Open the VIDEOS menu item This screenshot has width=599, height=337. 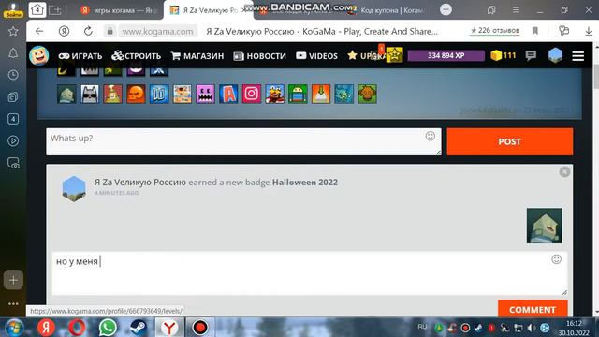click(x=316, y=56)
